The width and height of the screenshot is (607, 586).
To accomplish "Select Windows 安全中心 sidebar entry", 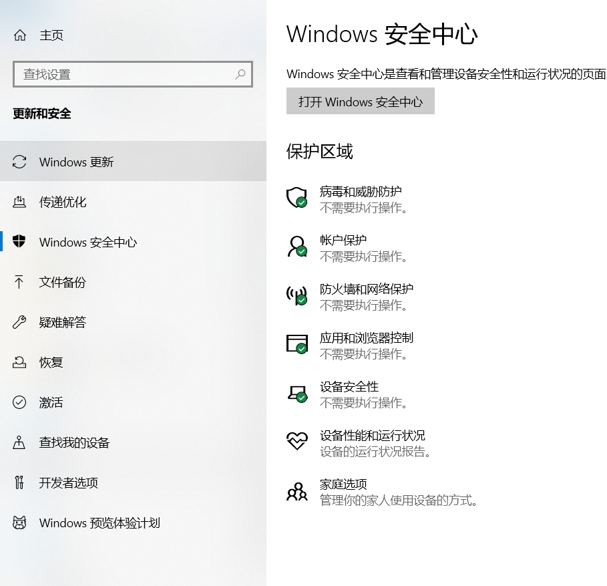I will click(133, 242).
